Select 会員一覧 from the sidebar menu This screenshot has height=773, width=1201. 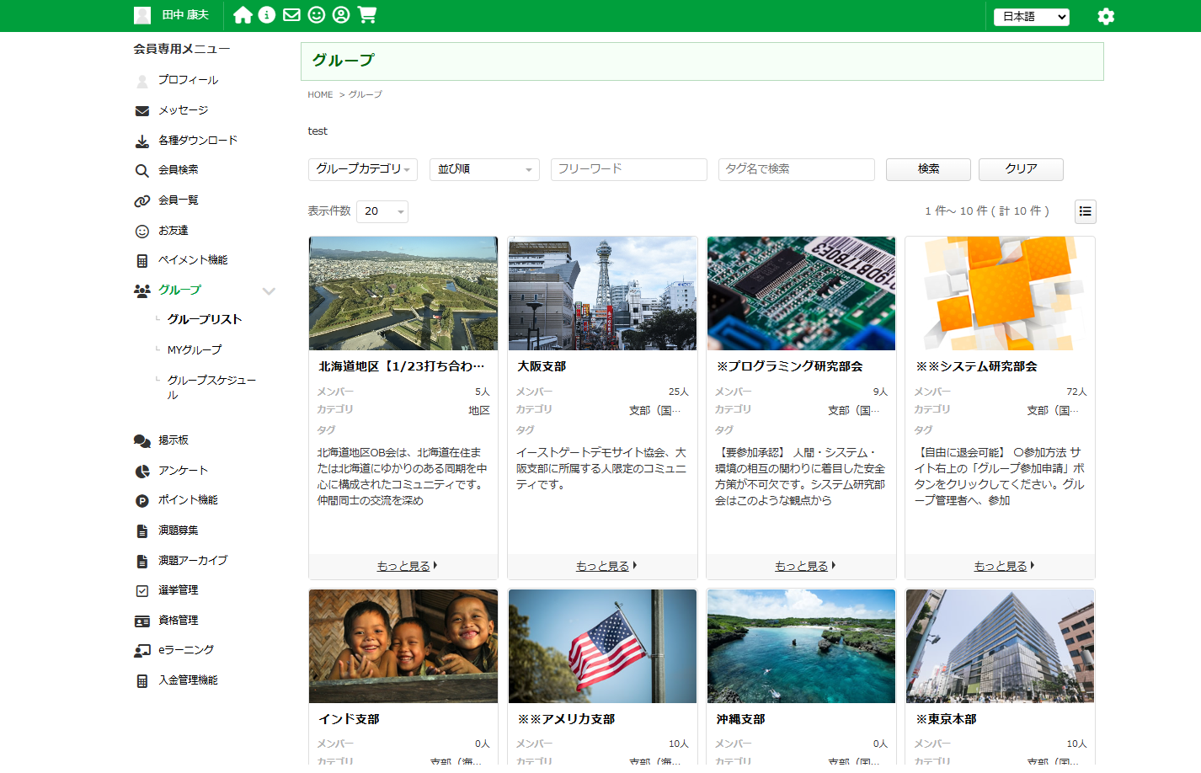[178, 200]
